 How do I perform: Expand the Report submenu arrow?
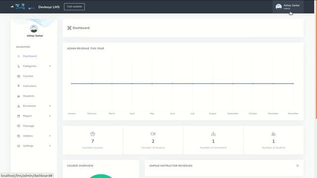[x=50, y=116]
